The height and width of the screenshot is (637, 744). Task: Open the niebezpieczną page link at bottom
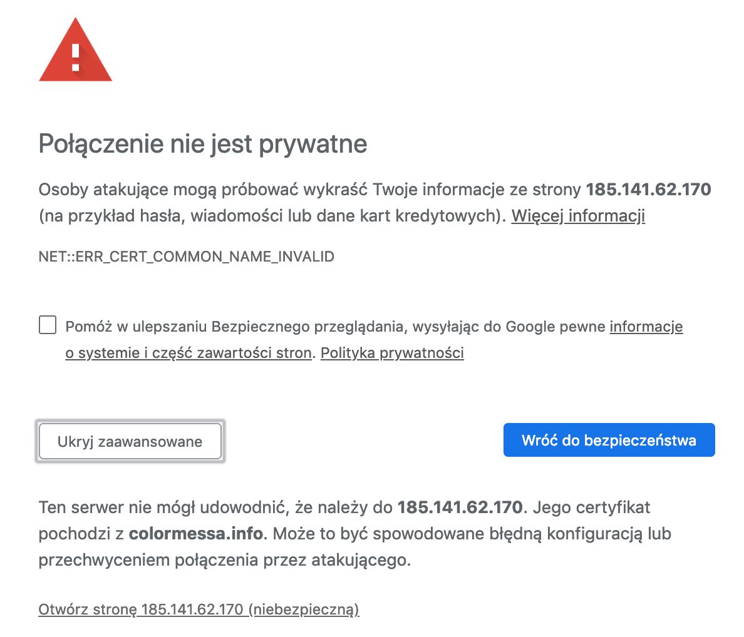tap(305, 608)
